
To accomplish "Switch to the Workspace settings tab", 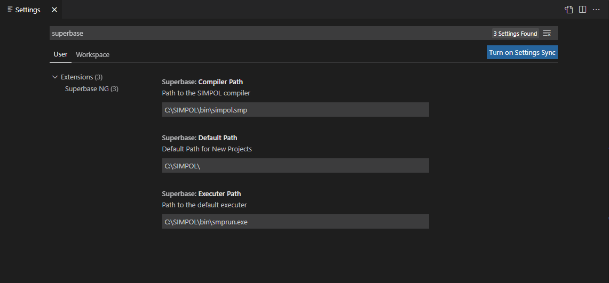I will 92,54.
